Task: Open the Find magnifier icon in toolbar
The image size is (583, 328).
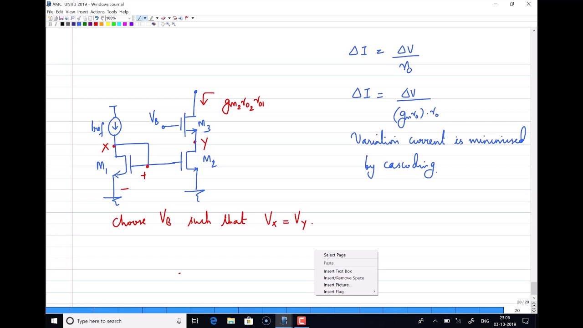Action: point(72,18)
